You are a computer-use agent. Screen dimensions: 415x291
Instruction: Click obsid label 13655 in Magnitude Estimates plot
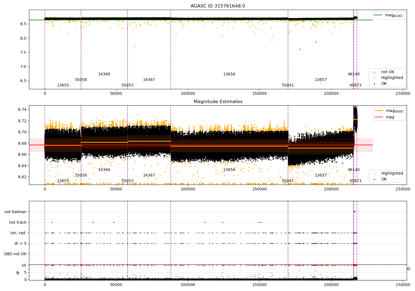63,181
